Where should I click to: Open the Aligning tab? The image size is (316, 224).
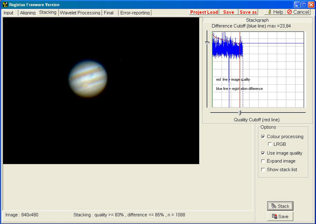click(x=28, y=13)
